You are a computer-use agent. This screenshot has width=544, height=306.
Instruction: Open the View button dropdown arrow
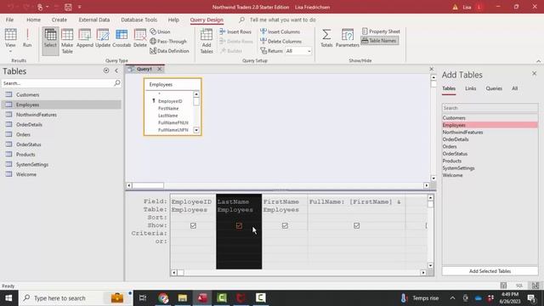[x=10, y=51]
